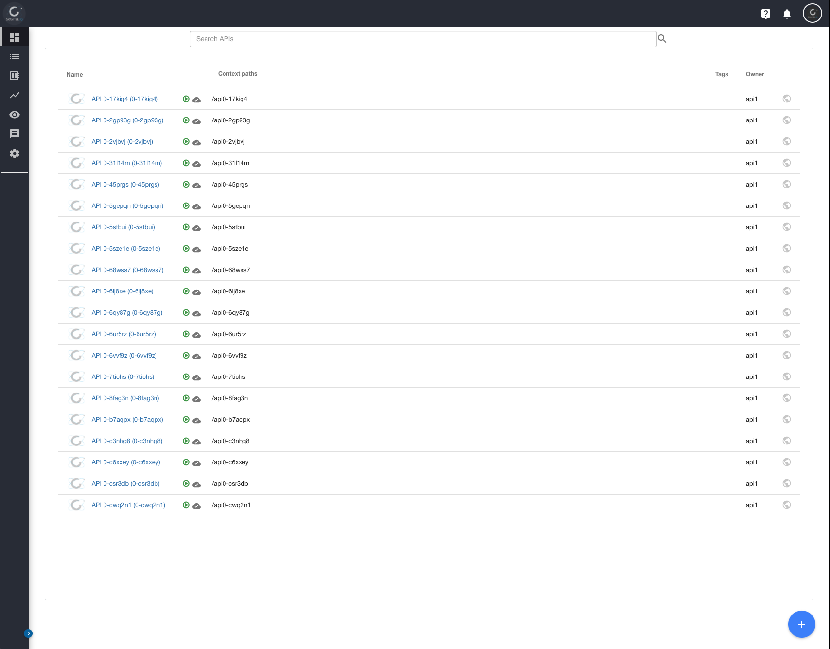Select the context path /api0-5gepqn

(231, 206)
